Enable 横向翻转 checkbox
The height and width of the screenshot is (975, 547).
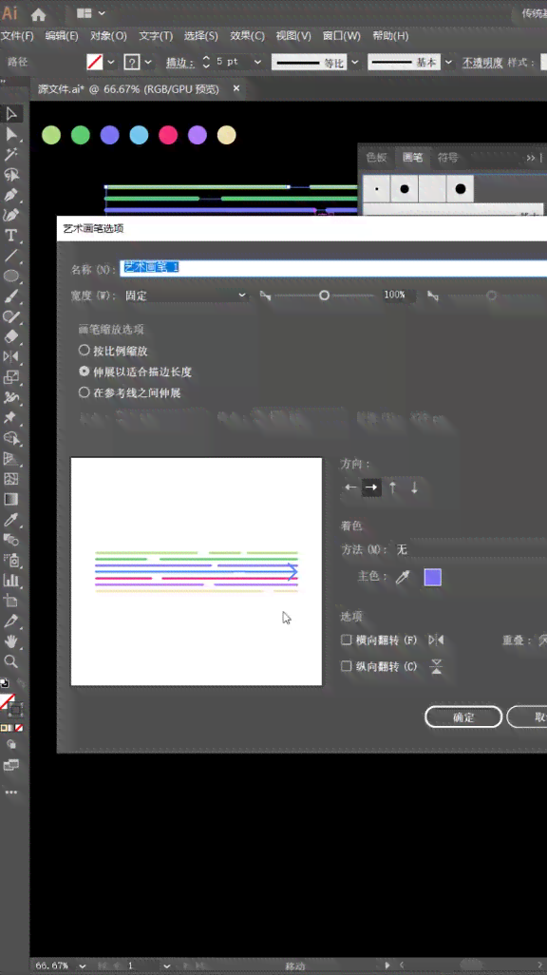coord(347,640)
